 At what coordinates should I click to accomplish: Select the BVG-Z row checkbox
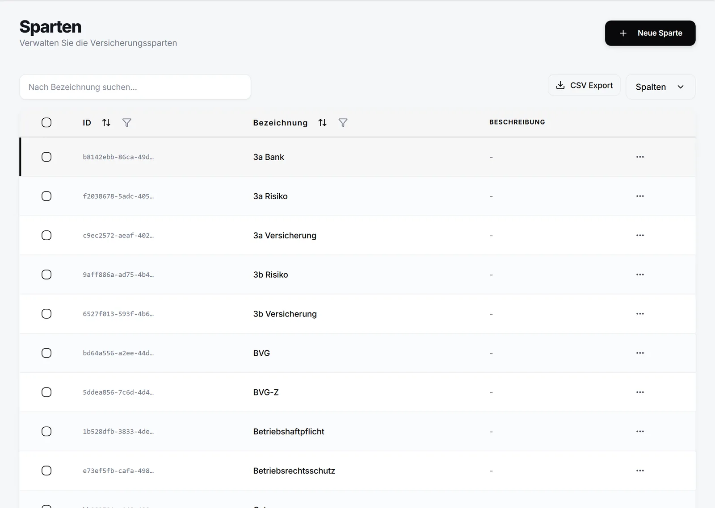(x=46, y=392)
